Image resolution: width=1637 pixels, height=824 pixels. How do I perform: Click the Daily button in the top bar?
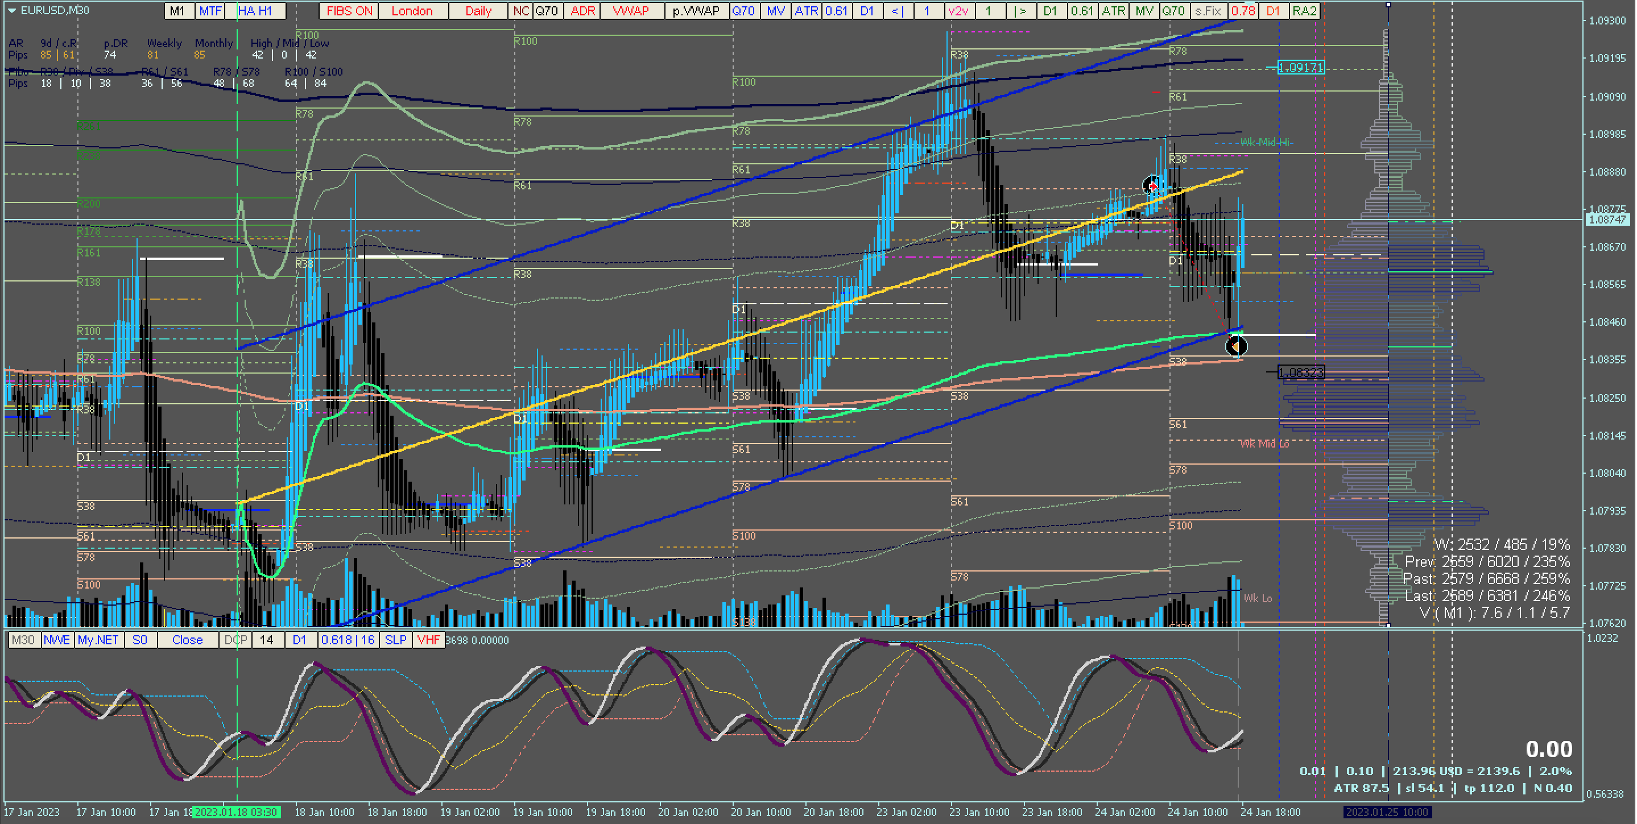478,11
